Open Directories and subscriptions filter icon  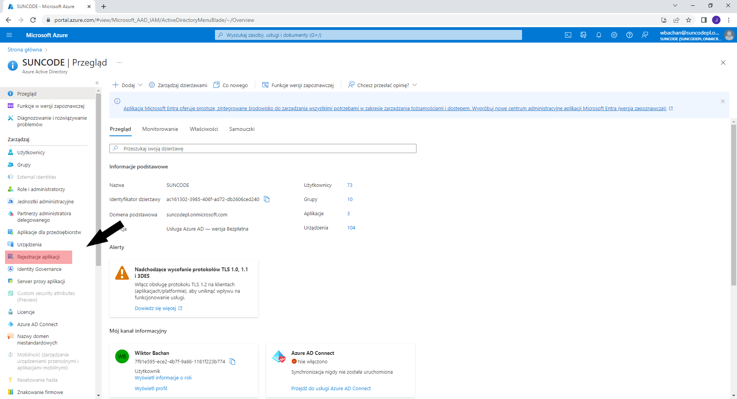tap(583, 35)
